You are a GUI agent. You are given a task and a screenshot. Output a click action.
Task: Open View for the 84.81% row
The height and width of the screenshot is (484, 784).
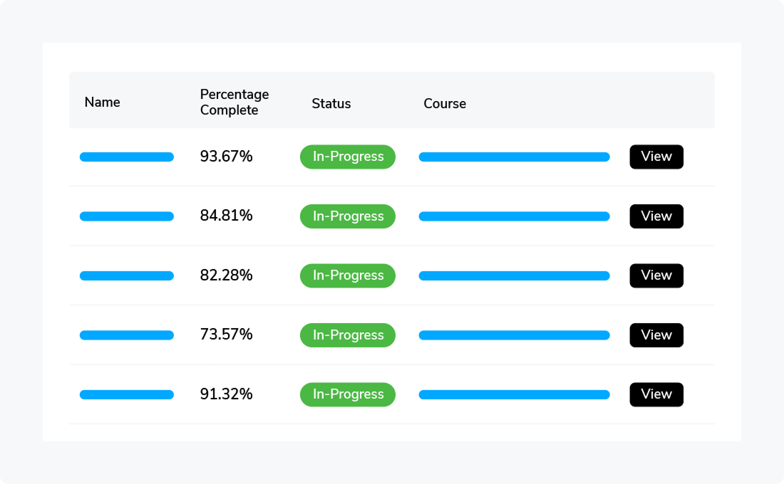[x=656, y=216]
